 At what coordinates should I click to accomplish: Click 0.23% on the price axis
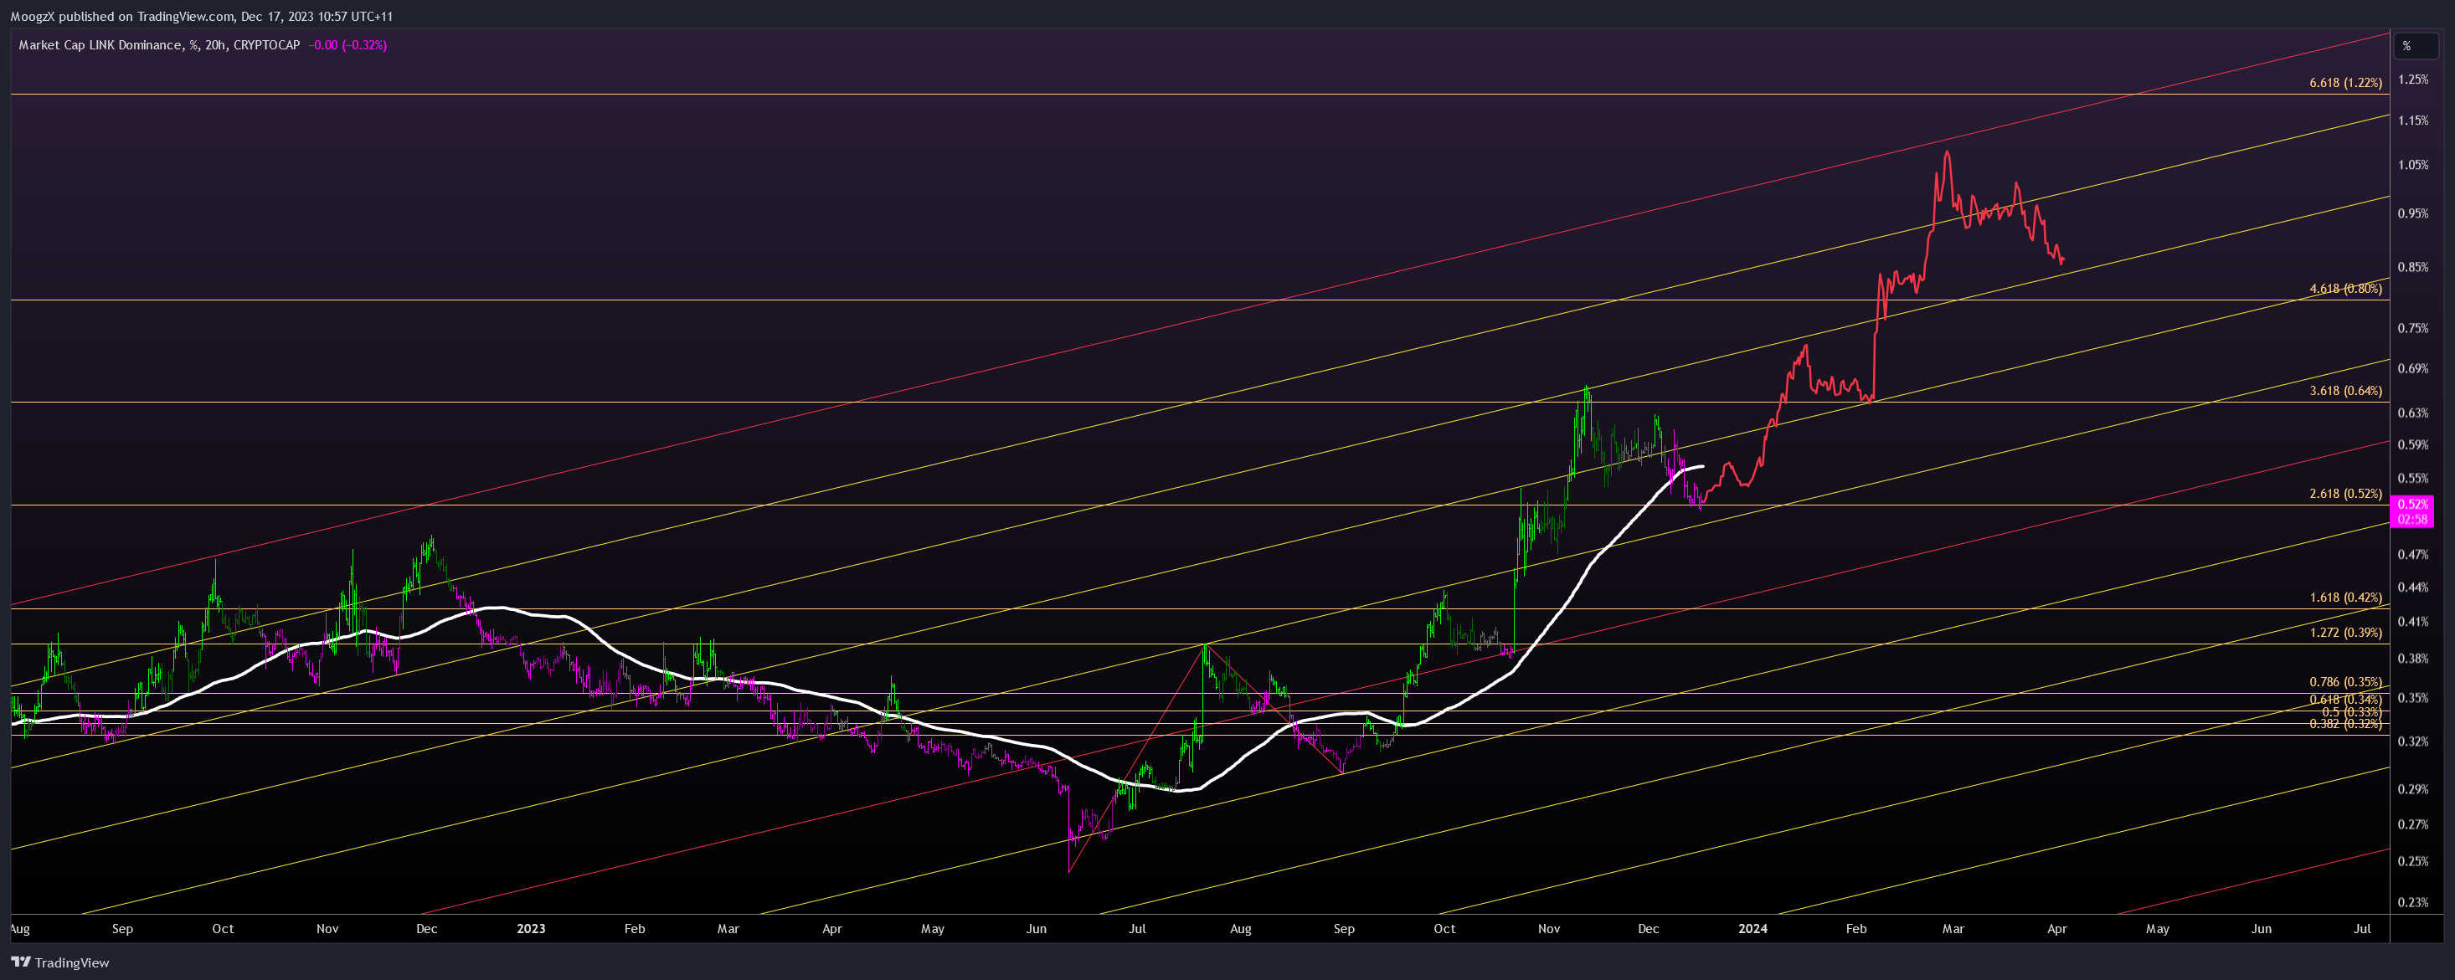2413,903
